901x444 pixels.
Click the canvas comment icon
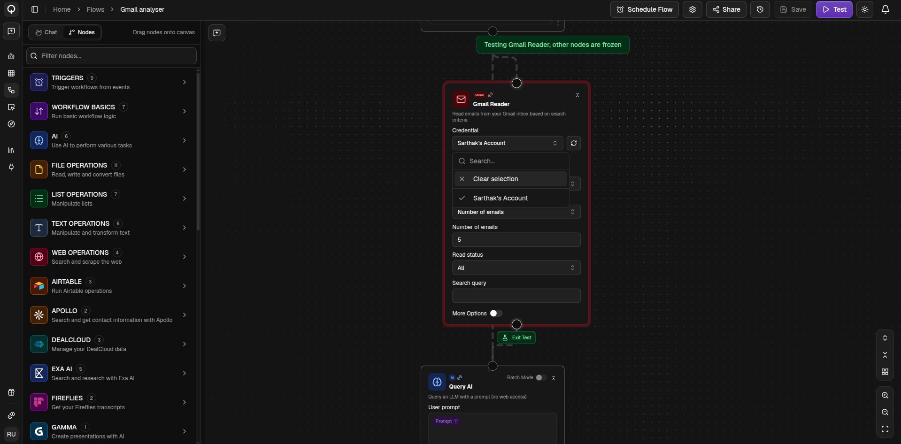pos(217,33)
